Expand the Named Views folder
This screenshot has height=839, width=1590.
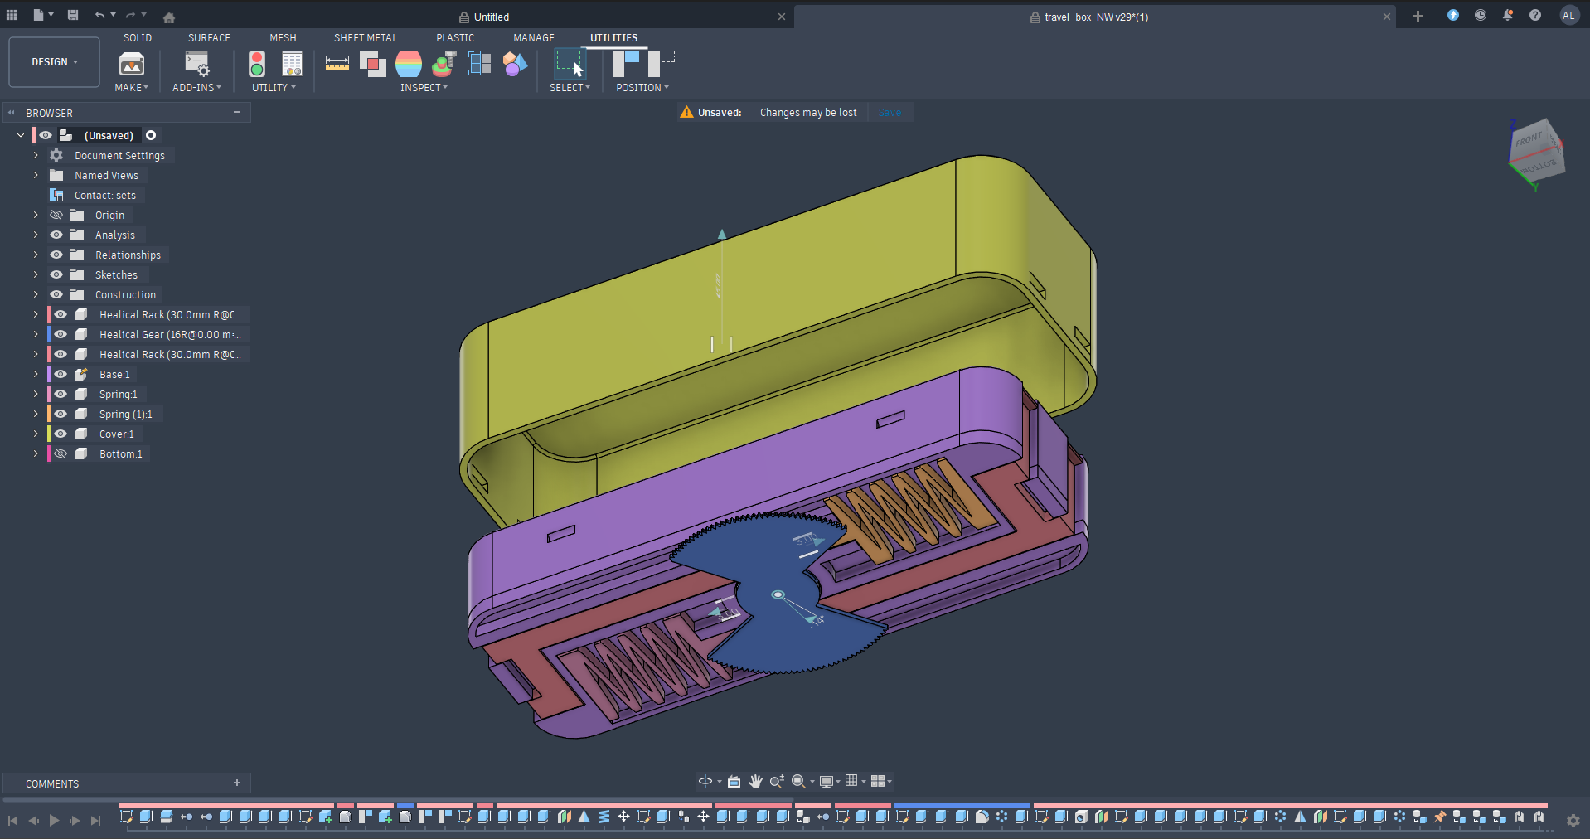35,175
